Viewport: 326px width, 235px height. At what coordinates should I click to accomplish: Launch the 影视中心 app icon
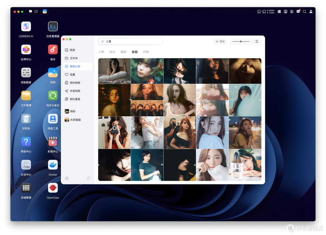pyautogui.click(x=53, y=142)
